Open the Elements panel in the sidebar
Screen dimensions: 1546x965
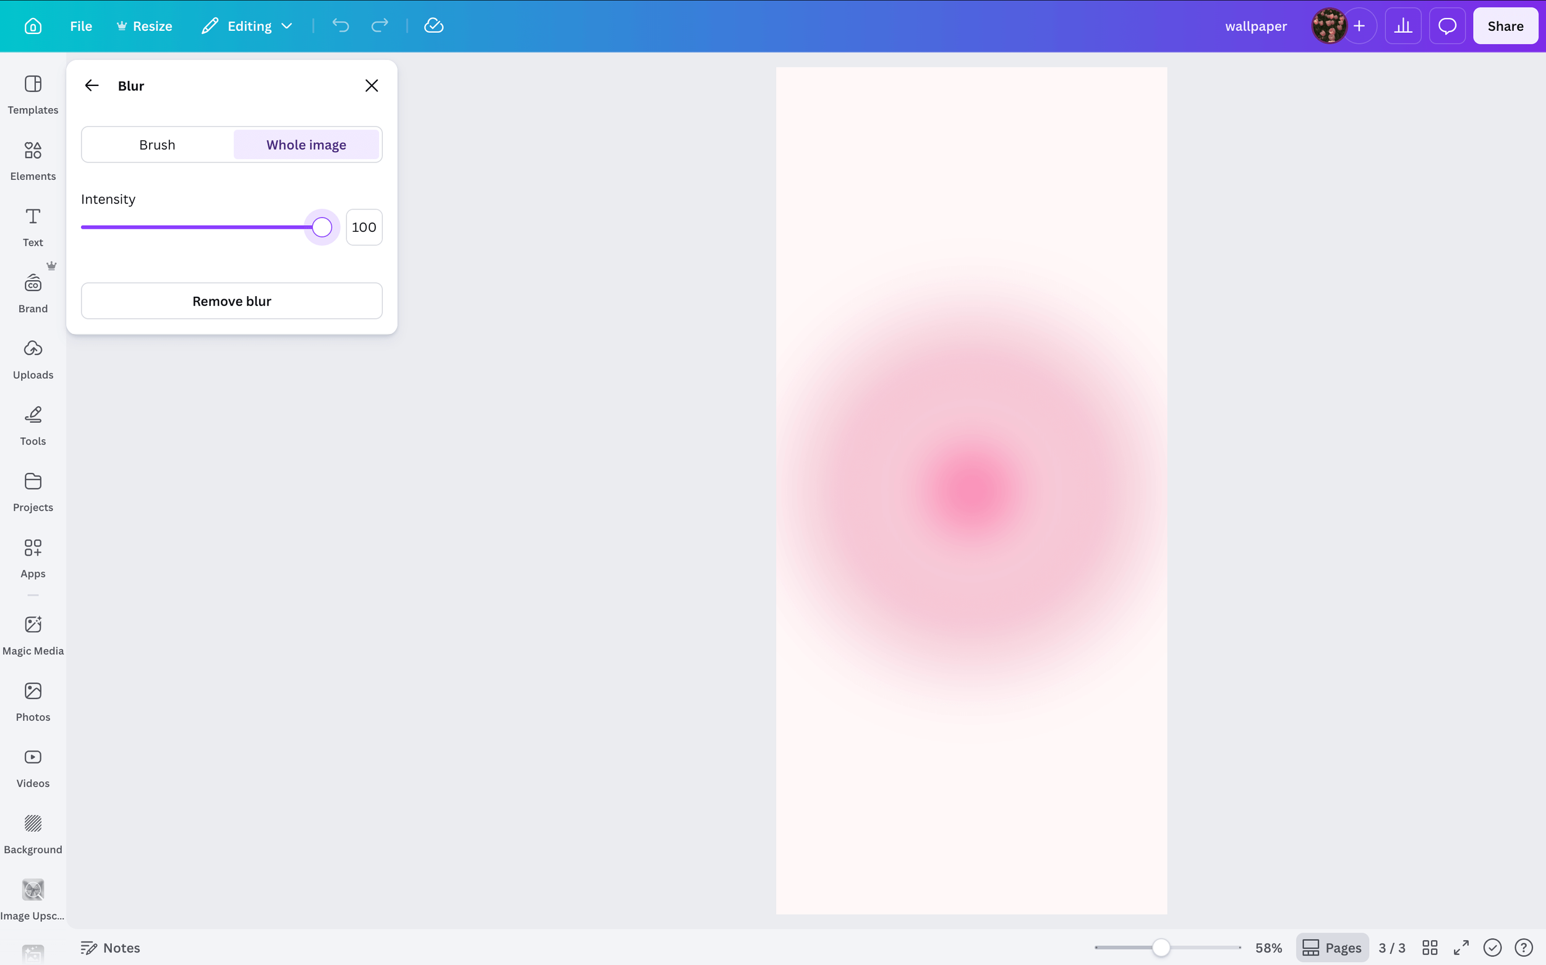click(33, 161)
